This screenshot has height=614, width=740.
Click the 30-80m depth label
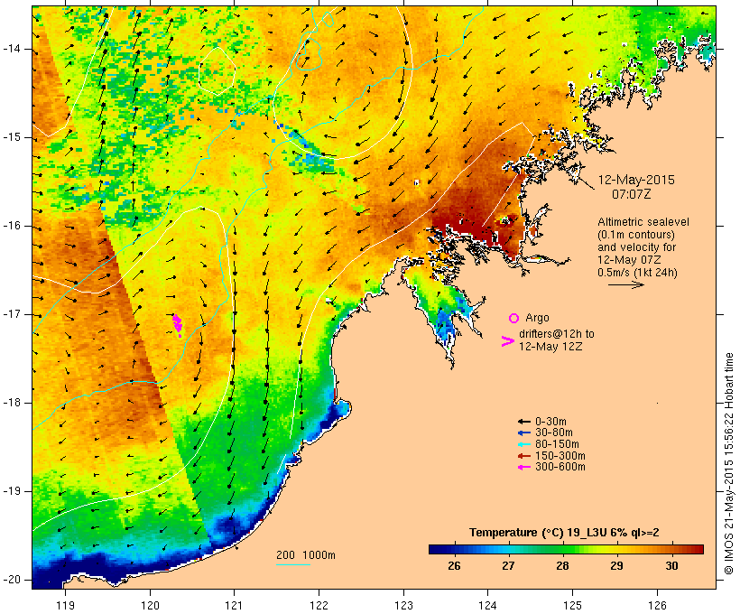click(x=554, y=433)
